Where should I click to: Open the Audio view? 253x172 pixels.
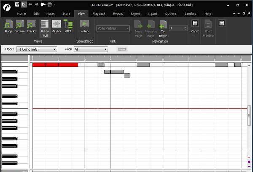click(x=57, y=27)
